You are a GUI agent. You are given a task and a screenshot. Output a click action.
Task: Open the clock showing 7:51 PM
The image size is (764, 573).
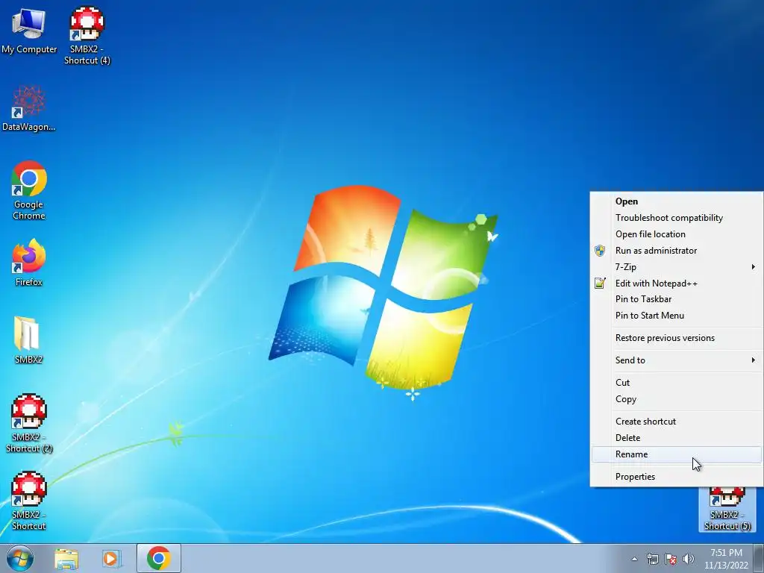[726, 559]
